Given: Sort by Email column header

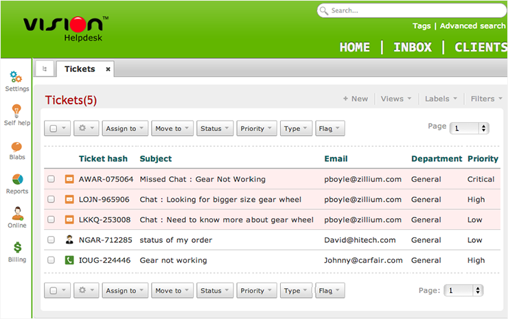Looking at the screenshot, I should (x=336, y=158).
